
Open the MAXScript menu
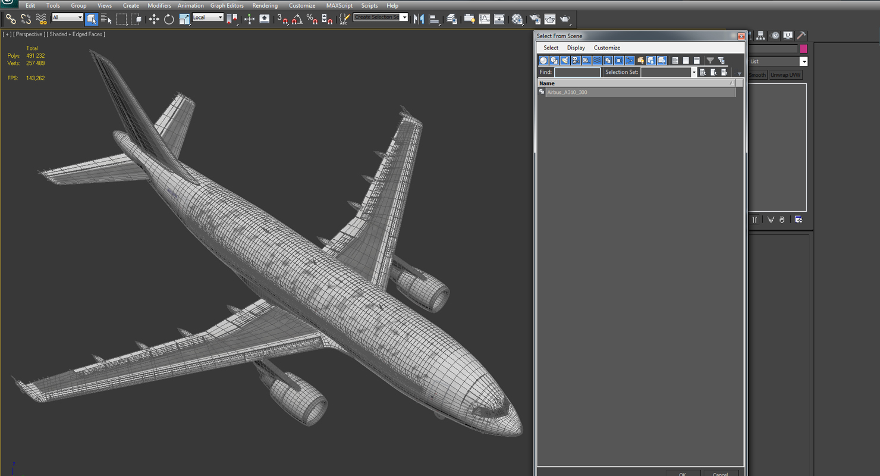pos(340,5)
